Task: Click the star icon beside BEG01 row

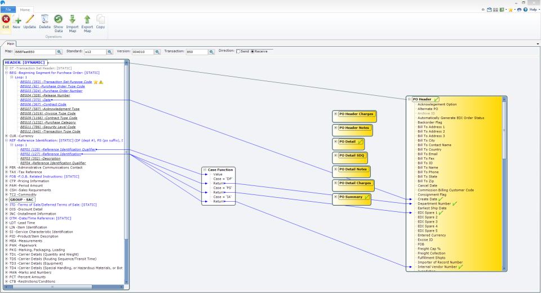Action: point(96,82)
